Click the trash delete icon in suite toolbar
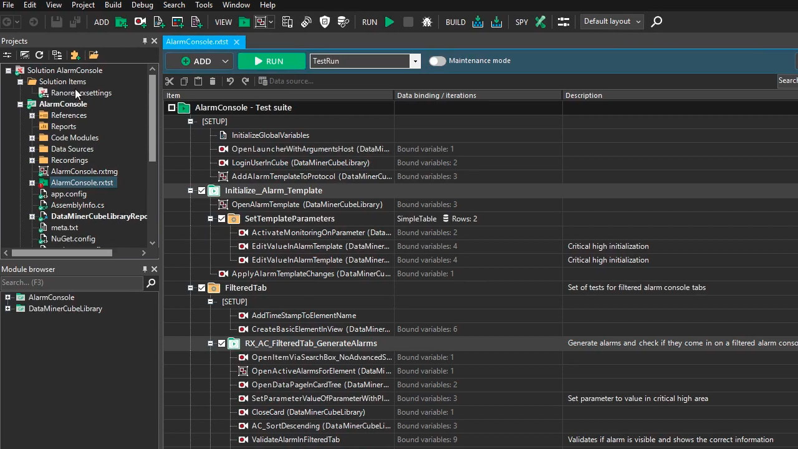 point(213,81)
